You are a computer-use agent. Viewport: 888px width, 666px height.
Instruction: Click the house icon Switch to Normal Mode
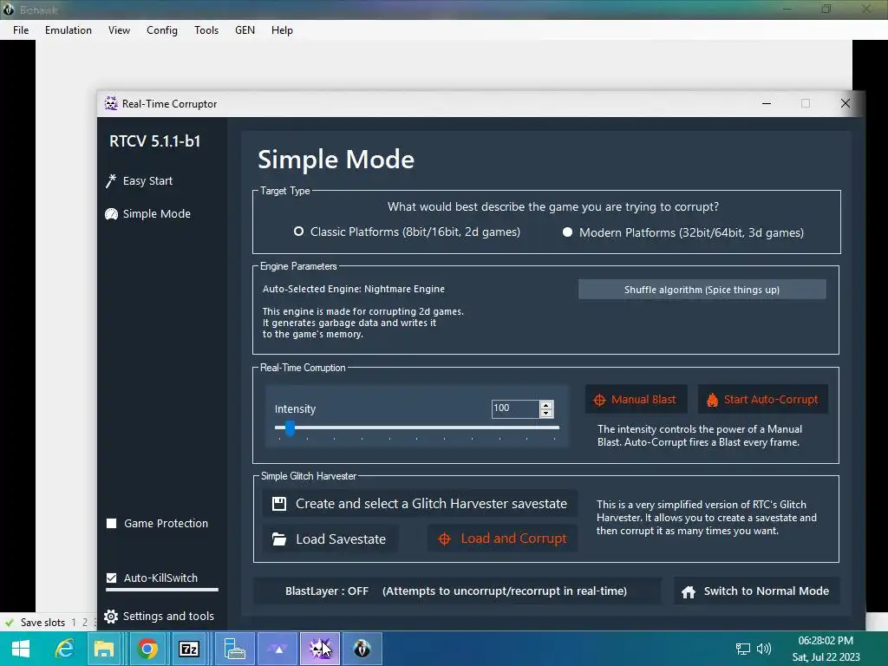click(756, 591)
